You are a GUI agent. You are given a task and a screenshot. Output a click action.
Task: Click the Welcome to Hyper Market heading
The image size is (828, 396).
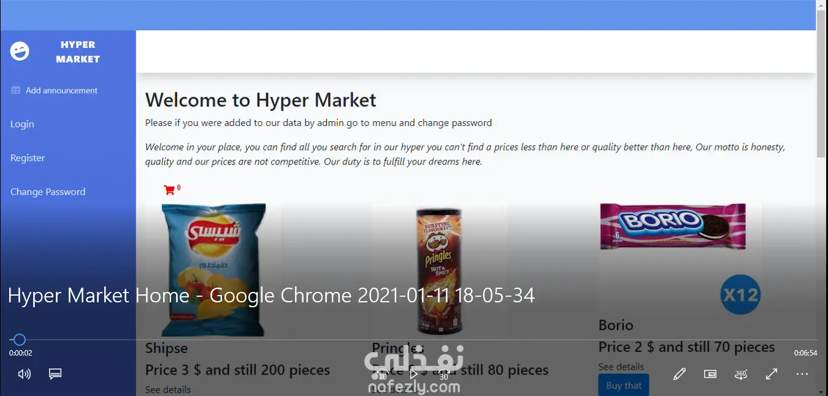(x=261, y=100)
